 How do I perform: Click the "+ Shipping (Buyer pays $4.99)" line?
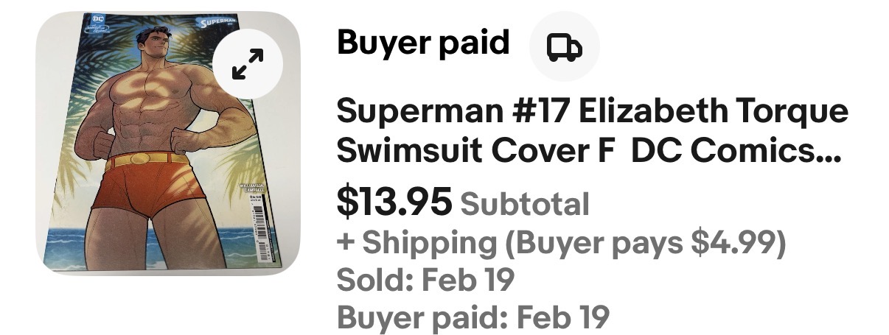(560, 242)
